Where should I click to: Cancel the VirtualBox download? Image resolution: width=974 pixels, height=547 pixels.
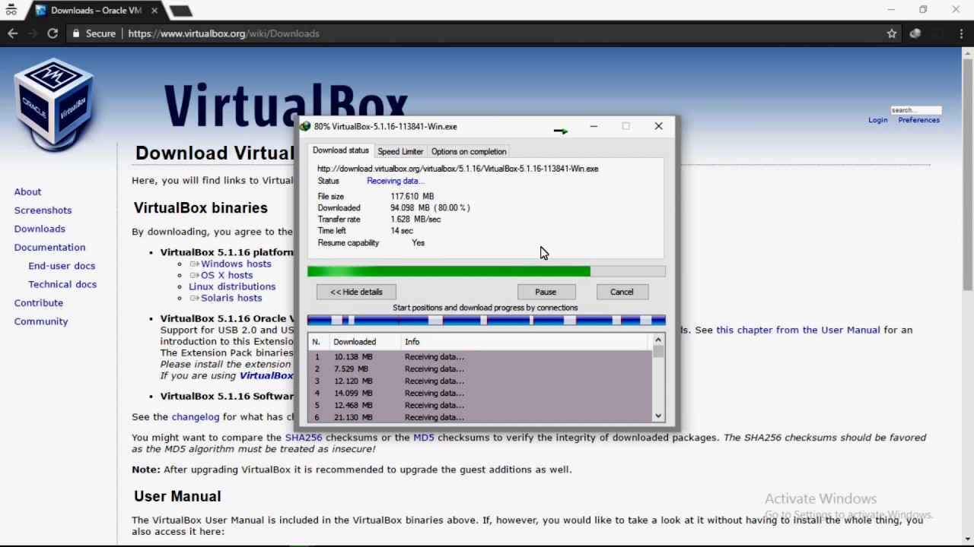(x=622, y=292)
